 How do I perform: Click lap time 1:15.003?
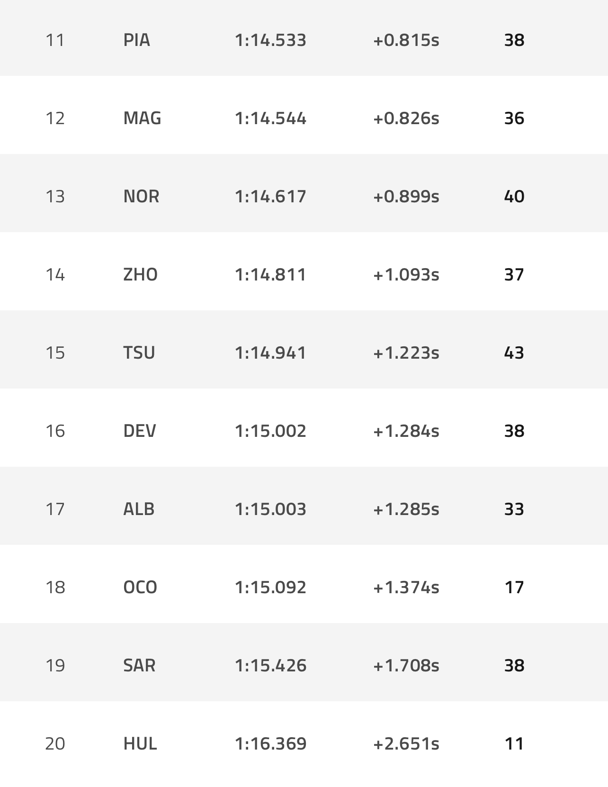pos(270,509)
